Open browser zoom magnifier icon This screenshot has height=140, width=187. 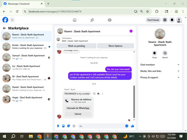pyautogui.click(x=142, y=12)
